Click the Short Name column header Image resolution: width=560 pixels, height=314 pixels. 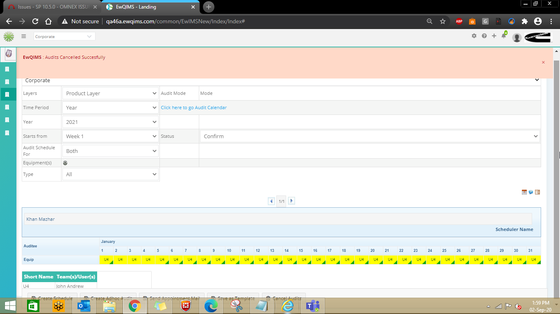click(x=39, y=277)
